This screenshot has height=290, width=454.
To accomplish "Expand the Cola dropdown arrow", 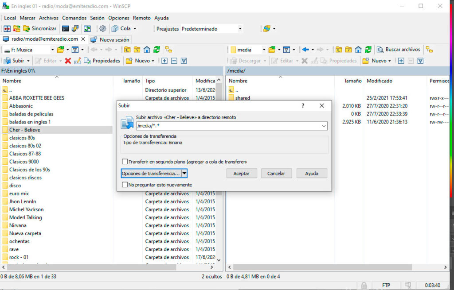I will [135, 29].
